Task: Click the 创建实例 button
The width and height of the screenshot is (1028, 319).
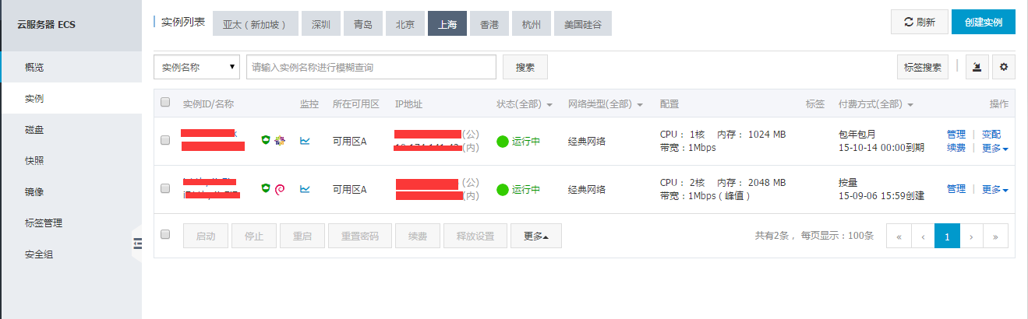Action: (983, 23)
